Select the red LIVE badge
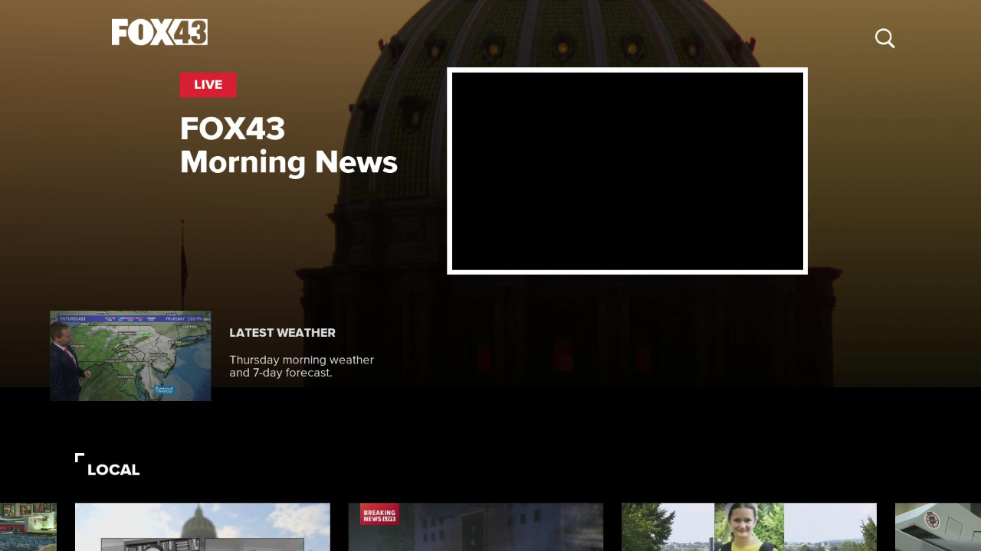The height and width of the screenshot is (551, 981). 208,85
